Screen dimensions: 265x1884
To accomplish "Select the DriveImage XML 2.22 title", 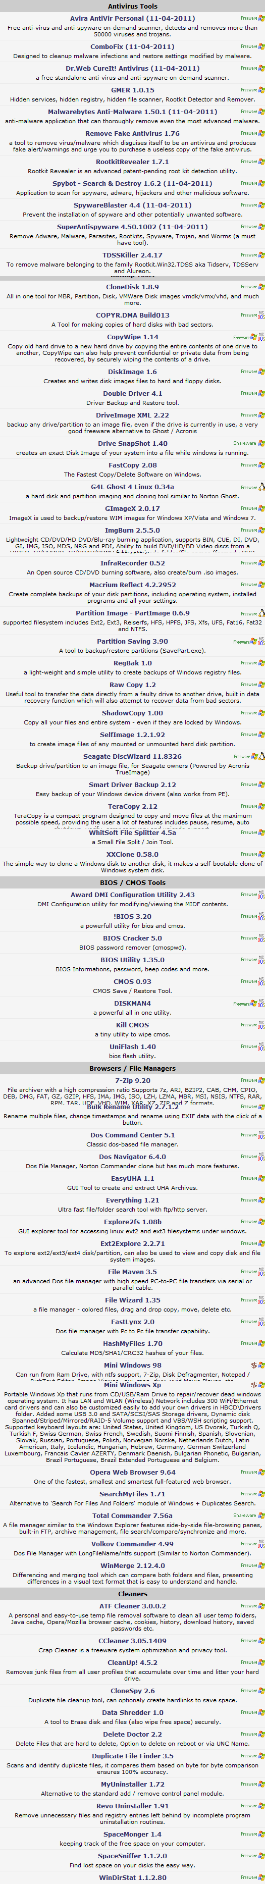I will [x=132, y=415].
